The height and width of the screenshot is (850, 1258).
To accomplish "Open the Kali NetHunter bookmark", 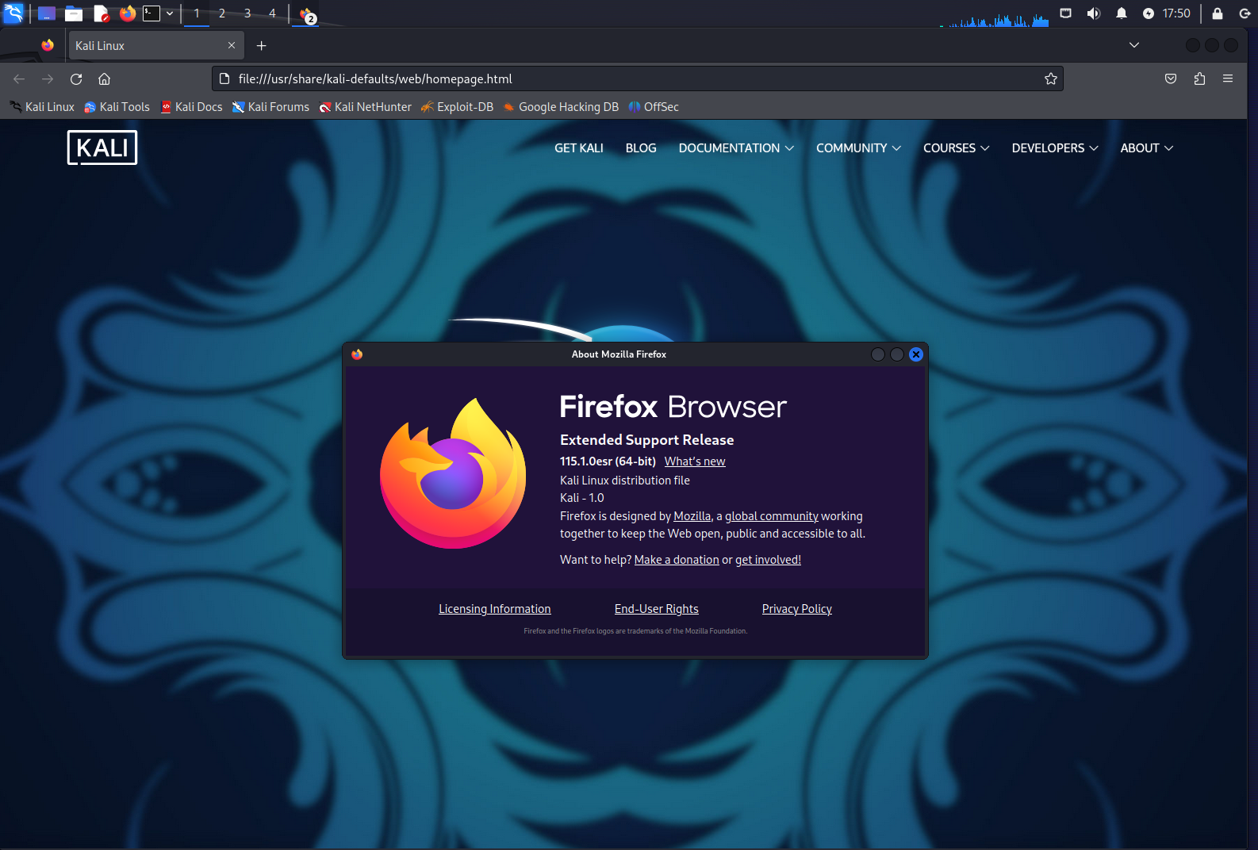I will pyautogui.click(x=365, y=107).
